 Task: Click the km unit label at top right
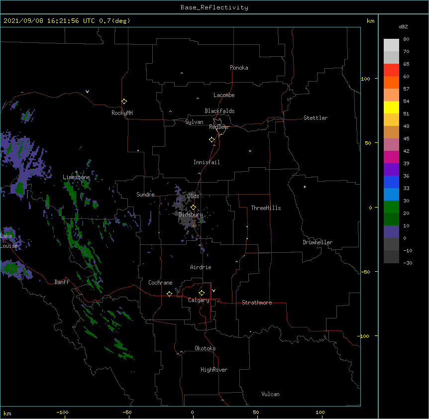pyautogui.click(x=371, y=21)
